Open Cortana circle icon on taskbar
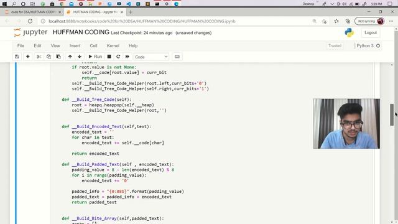The width and height of the screenshot is (398, 224). tap(23, 4)
